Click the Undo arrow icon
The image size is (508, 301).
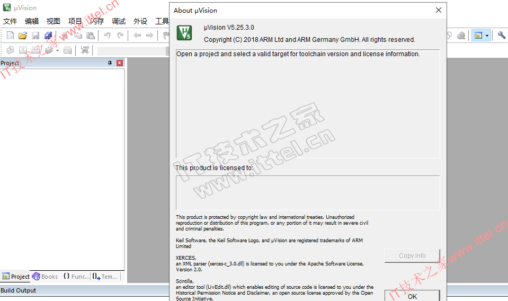click(x=107, y=36)
